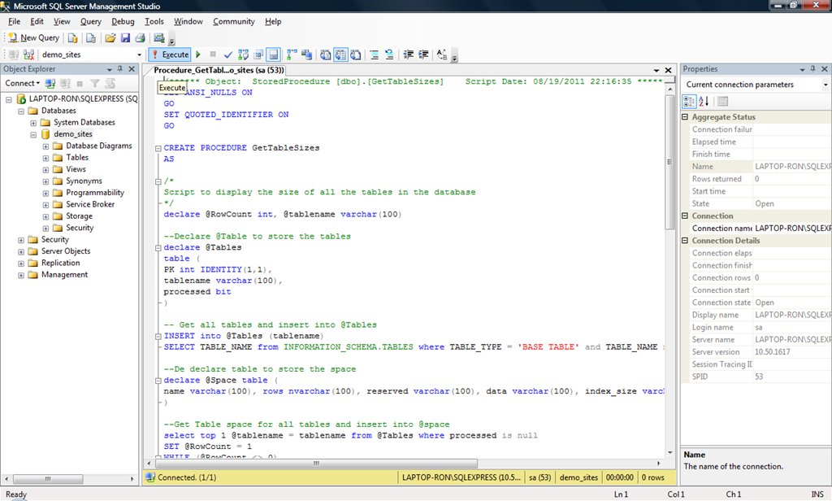Expand the Server Objects folder
Viewport: 832px width, 501px height.
click(x=21, y=251)
